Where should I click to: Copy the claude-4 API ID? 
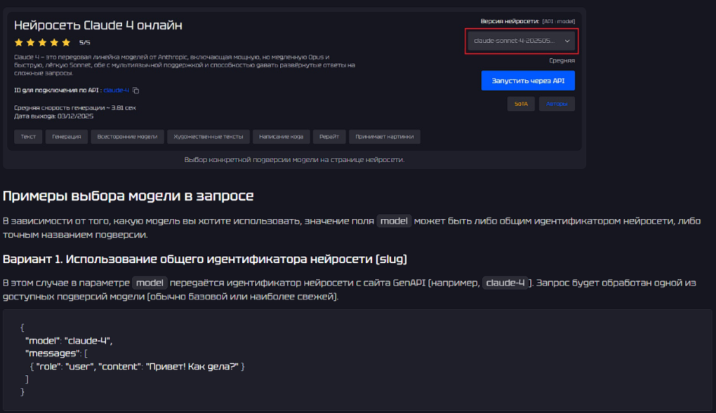point(135,89)
